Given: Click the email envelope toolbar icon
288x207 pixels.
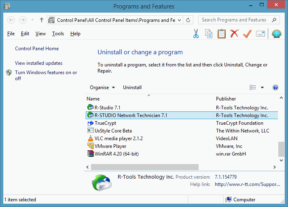Looking at the screenshot, I should pos(260,34).
